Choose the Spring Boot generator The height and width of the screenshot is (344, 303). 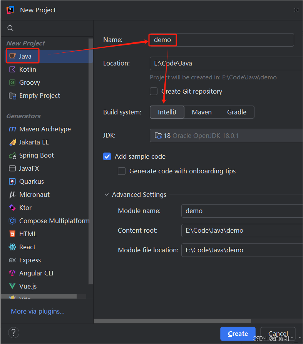tap(37, 156)
